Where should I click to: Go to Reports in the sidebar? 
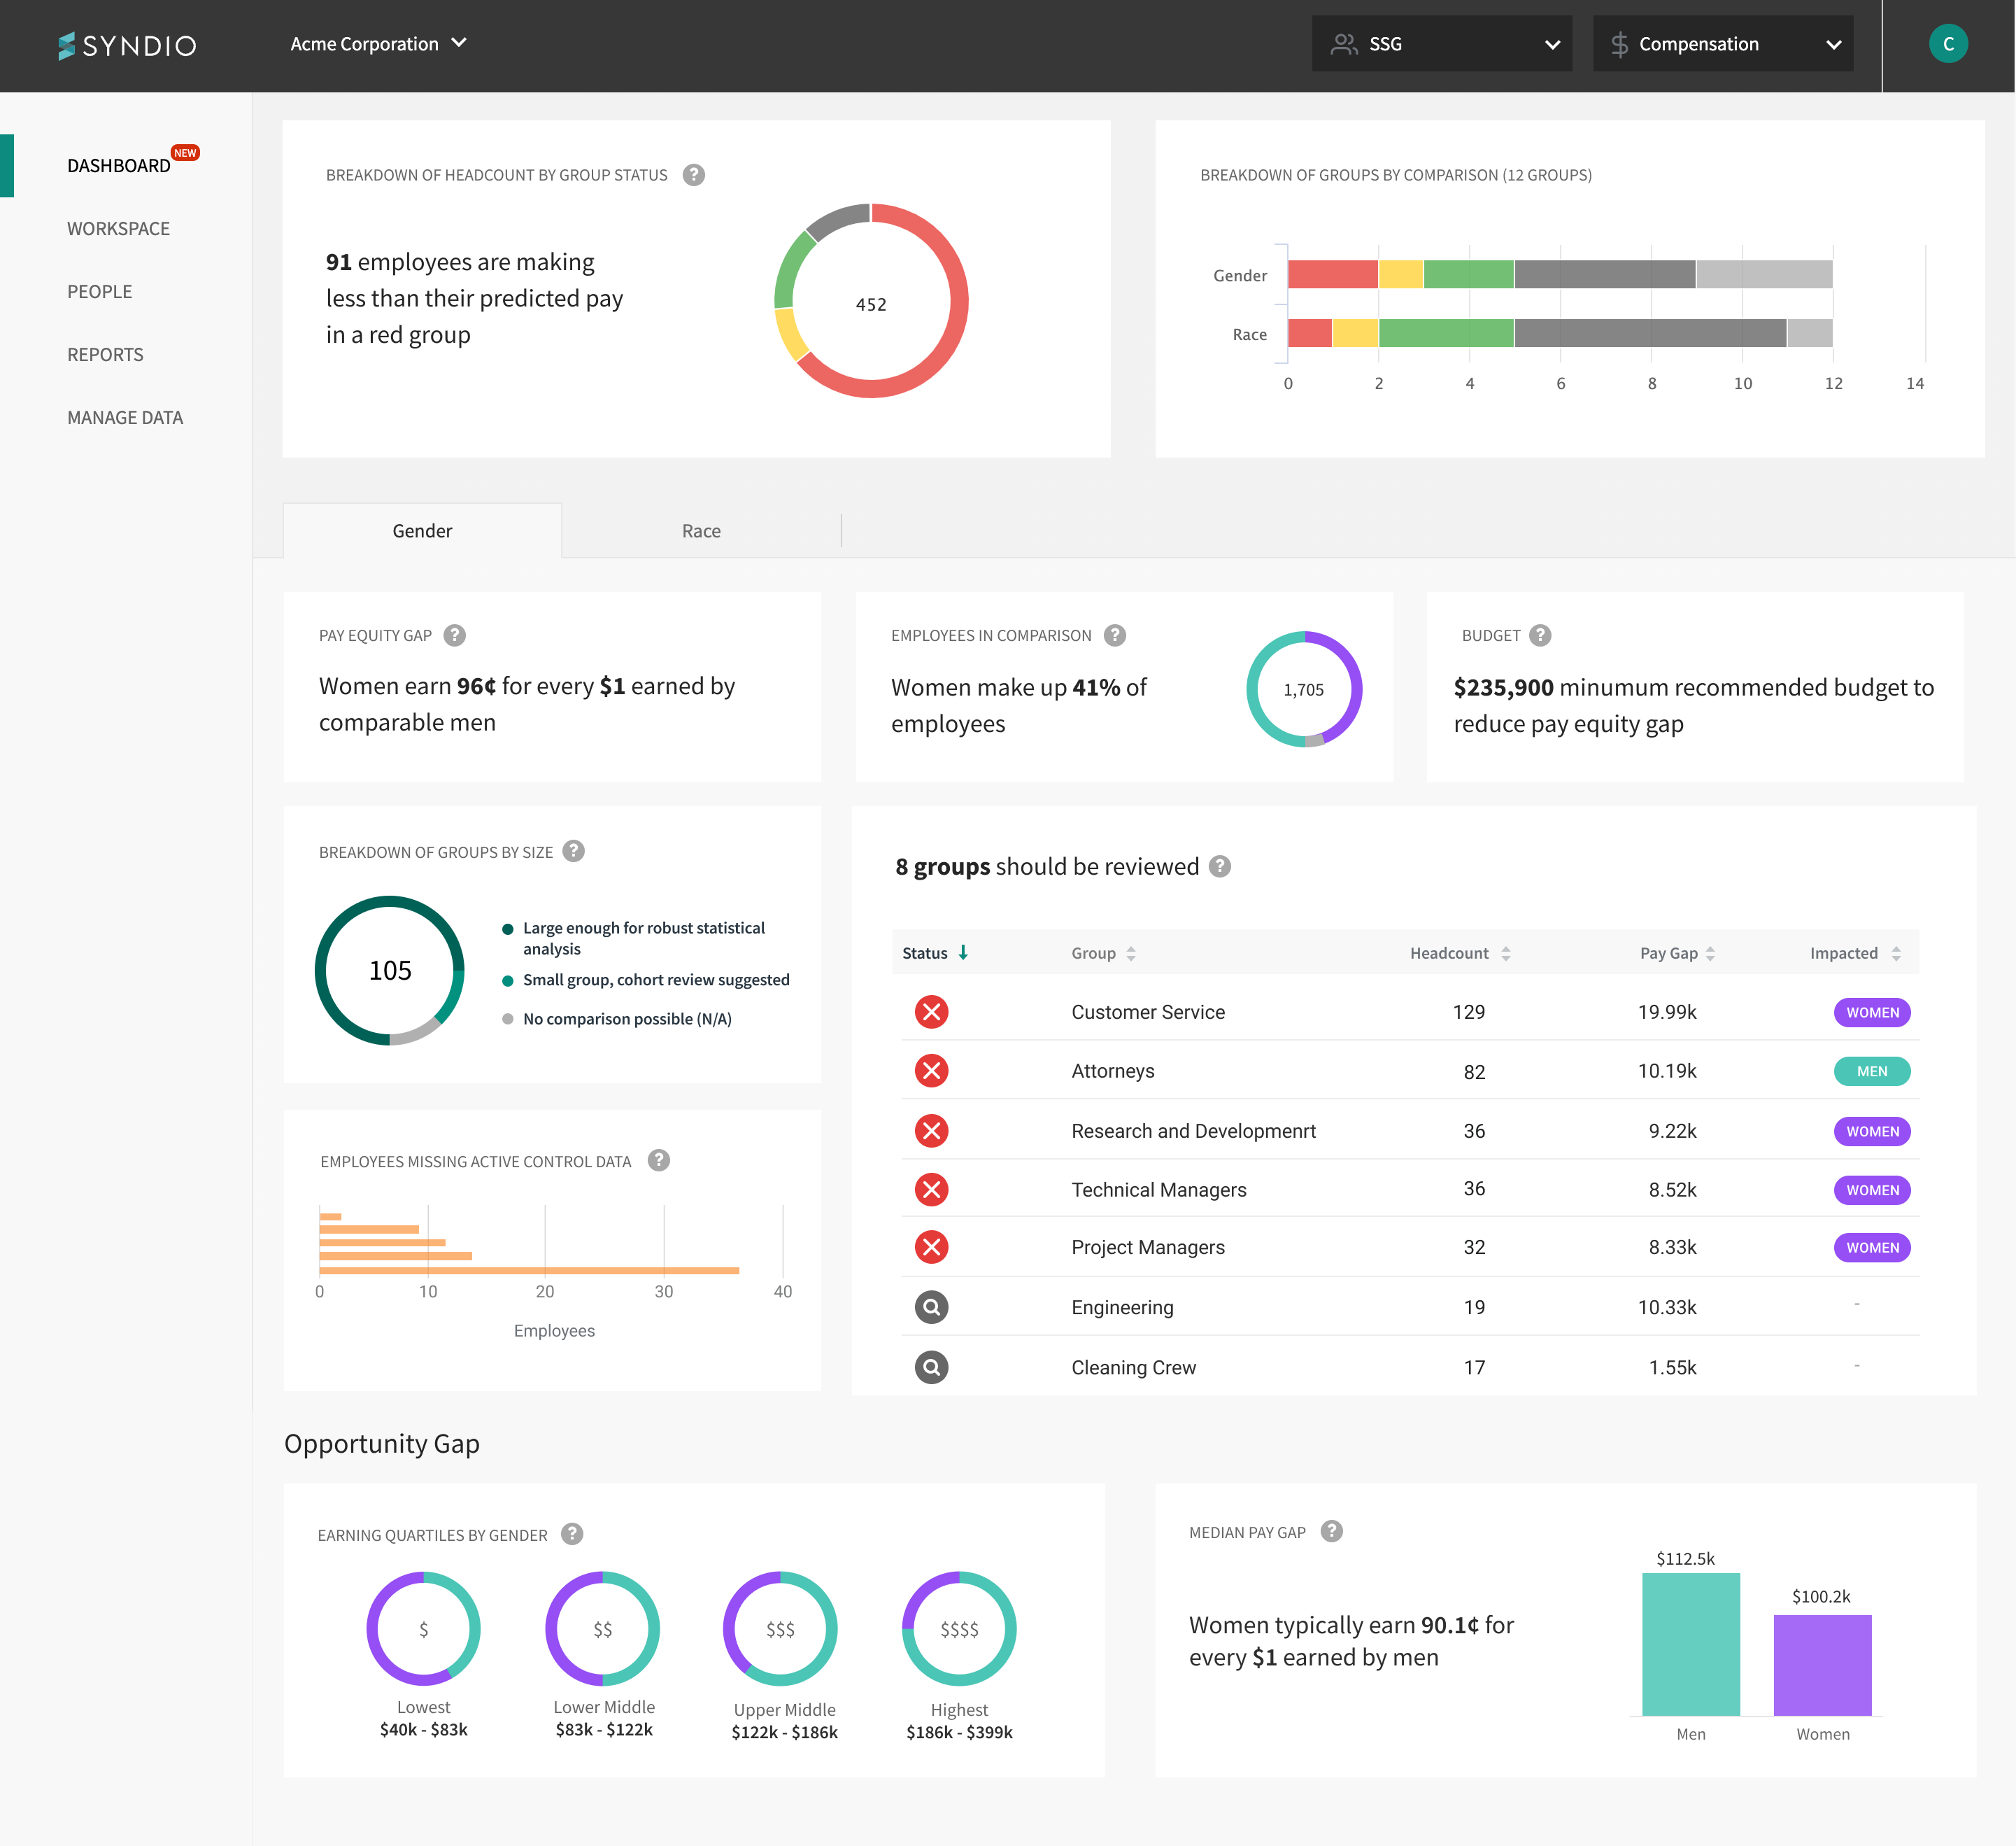105,355
